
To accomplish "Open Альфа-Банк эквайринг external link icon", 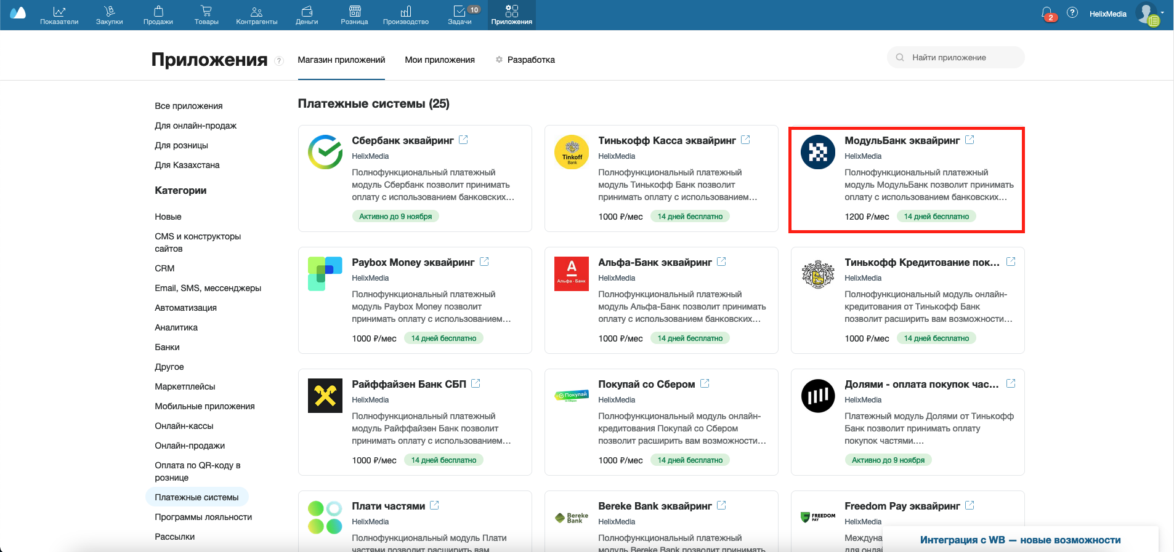I will point(721,262).
